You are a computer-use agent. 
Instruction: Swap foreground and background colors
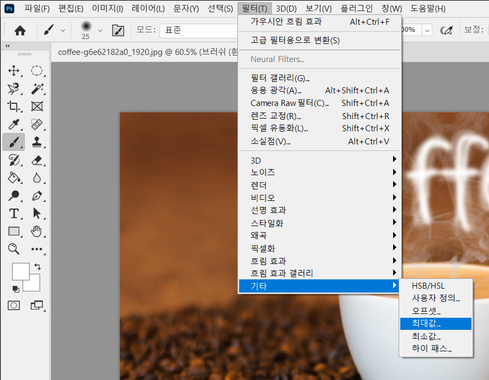coord(38,266)
